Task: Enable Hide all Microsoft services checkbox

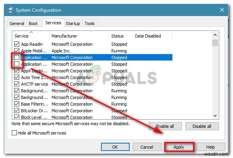Action: click(x=14, y=133)
